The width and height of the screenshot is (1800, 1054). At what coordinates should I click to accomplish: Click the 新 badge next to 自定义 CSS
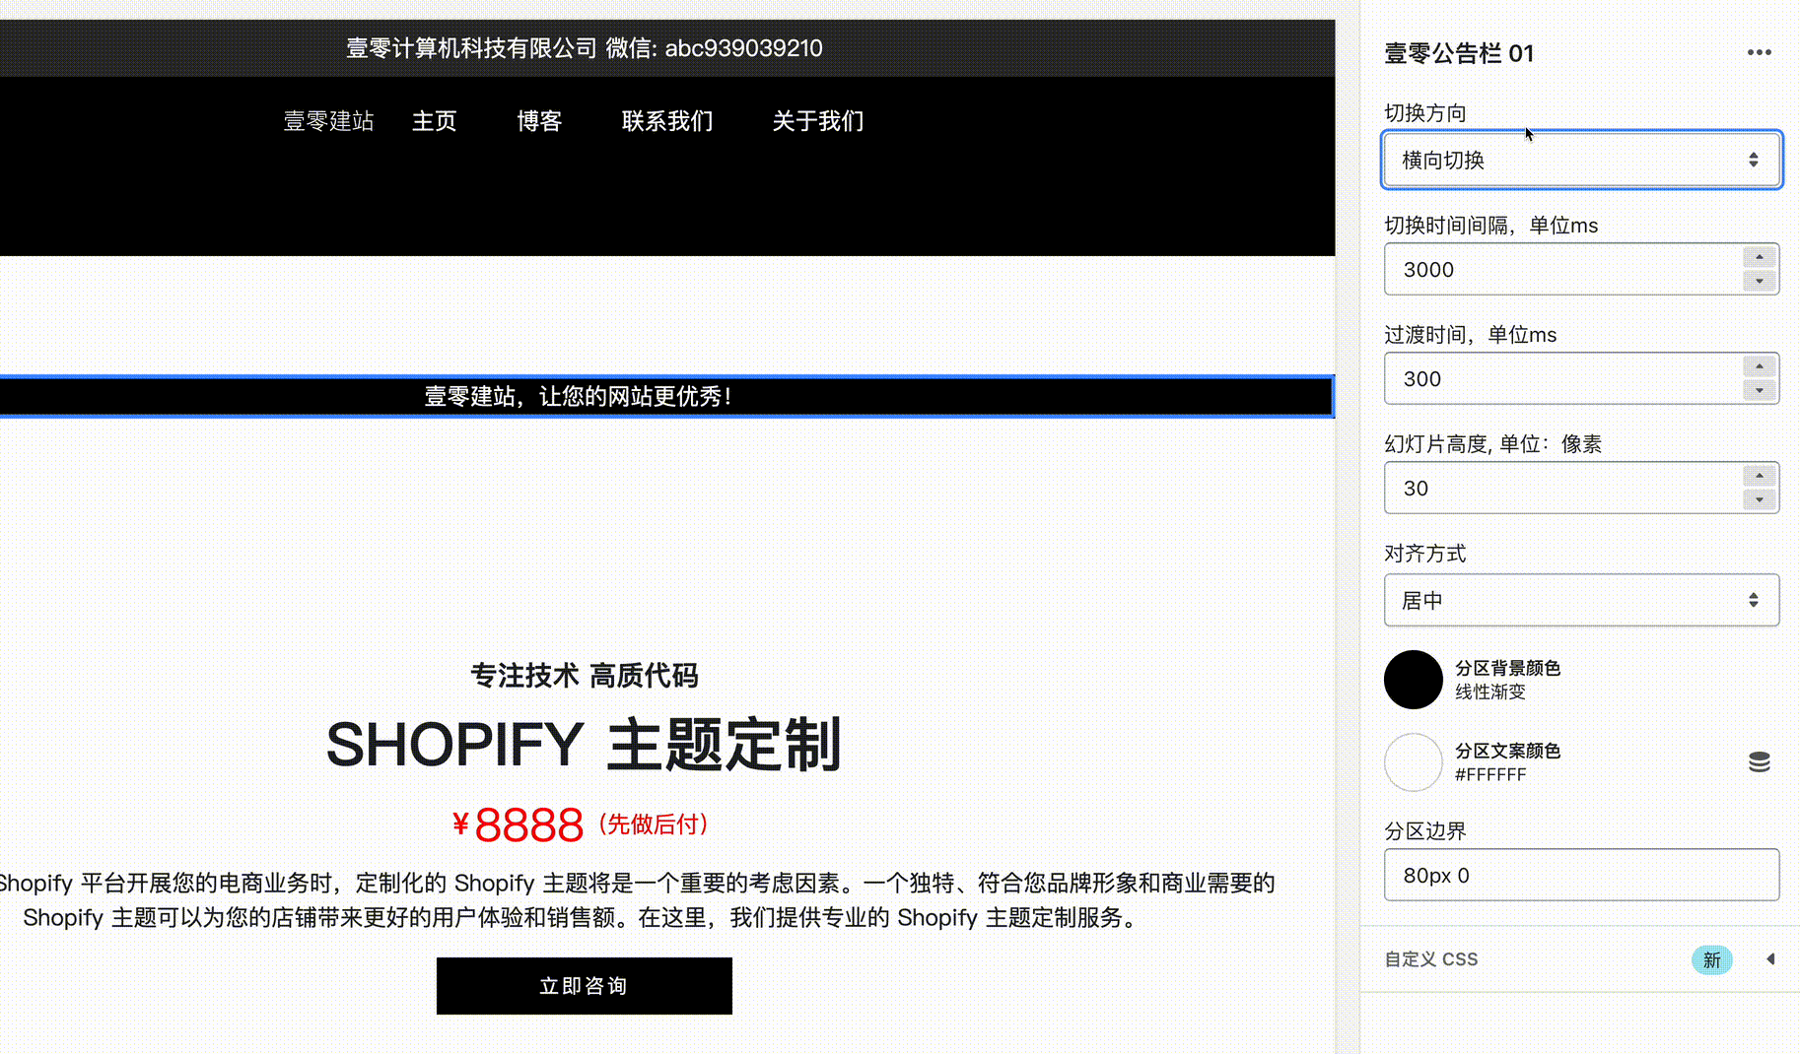pos(1711,958)
